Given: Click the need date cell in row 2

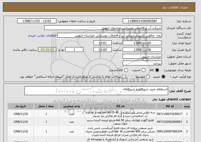Looking at the screenshot, I should point(21,122).
